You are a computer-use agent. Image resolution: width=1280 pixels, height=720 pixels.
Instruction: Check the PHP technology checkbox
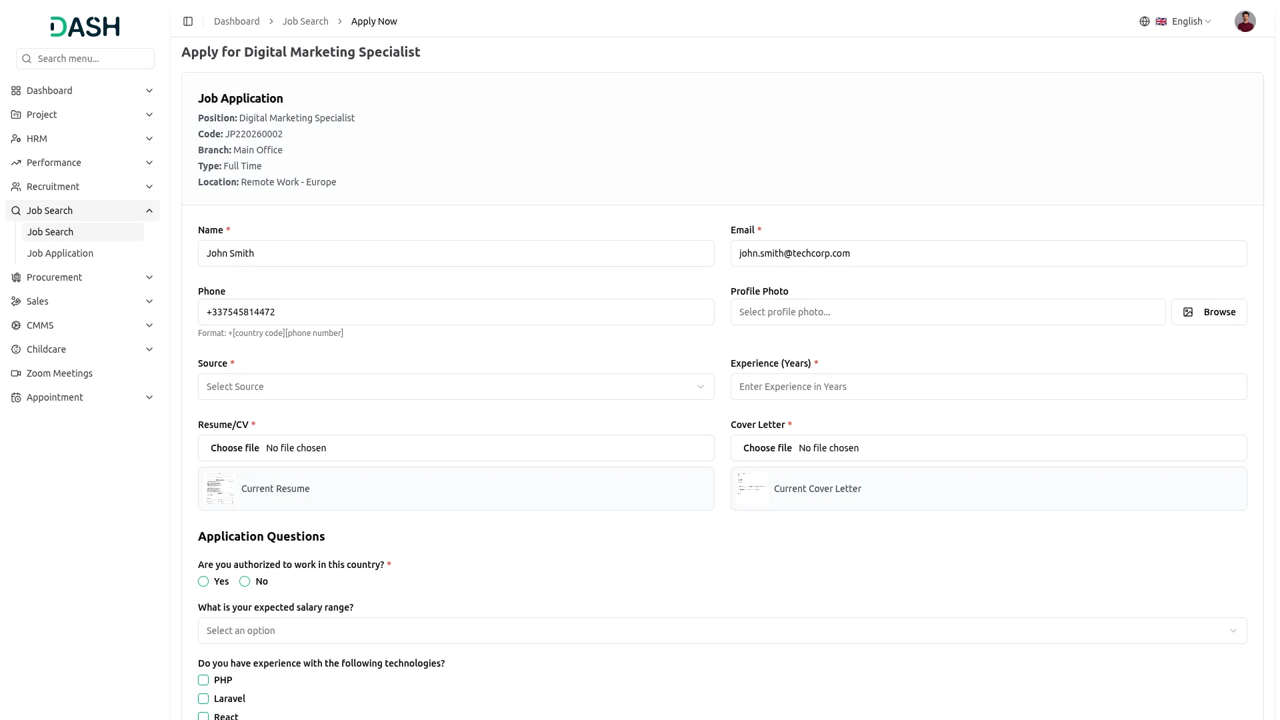click(x=203, y=680)
